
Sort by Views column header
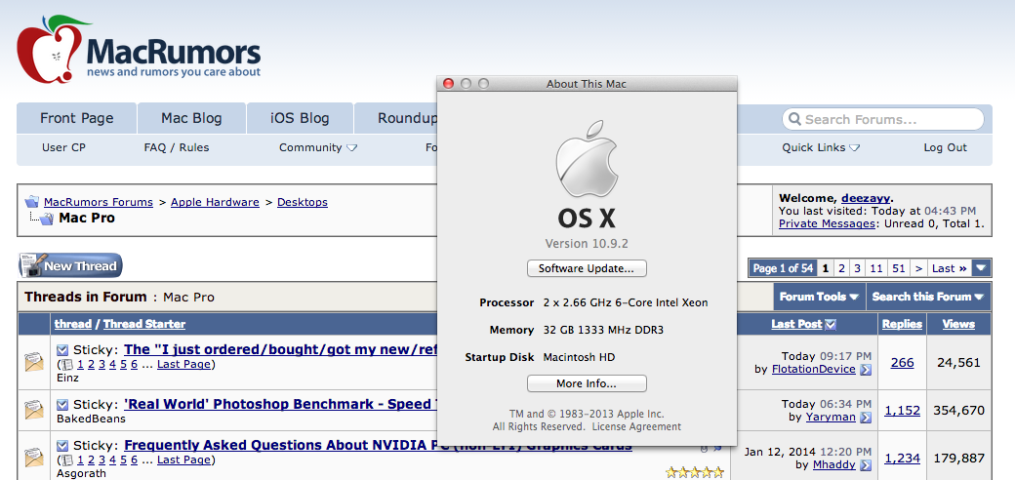tap(958, 324)
